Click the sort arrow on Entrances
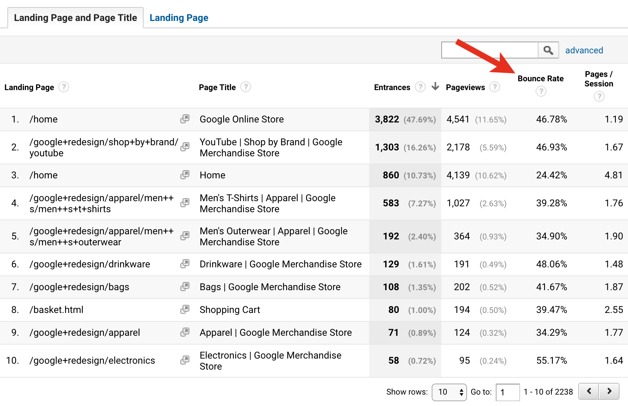Viewport: 628px width, 406px height. [435, 87]
